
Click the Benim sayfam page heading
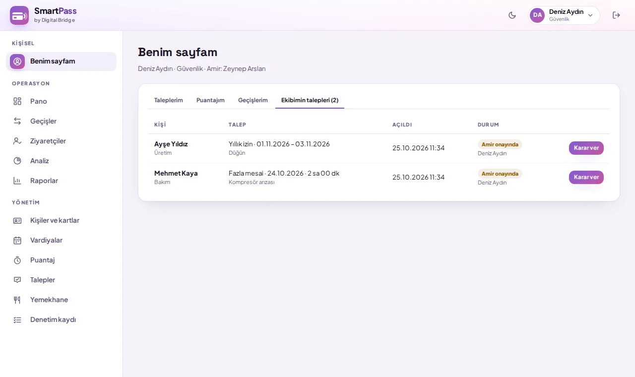[178, 52]
